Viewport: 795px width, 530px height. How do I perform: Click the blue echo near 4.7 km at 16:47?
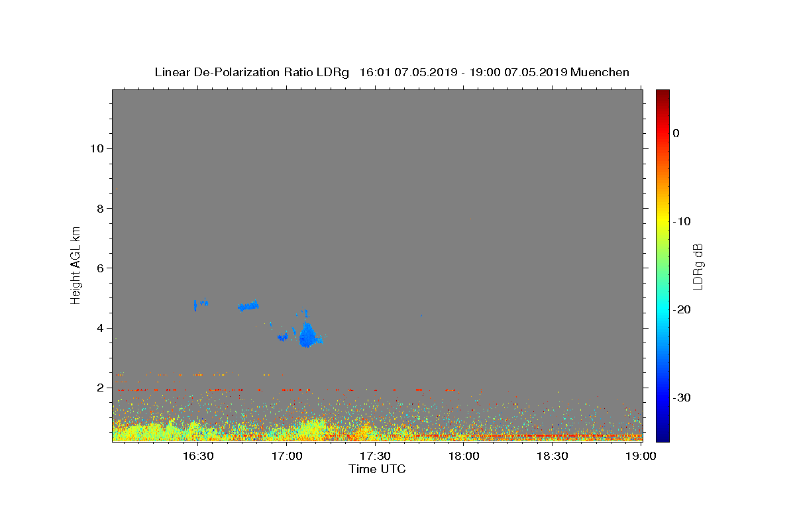click(x=248, y=306)
